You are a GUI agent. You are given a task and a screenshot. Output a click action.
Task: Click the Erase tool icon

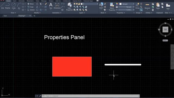tap(46, 4)
